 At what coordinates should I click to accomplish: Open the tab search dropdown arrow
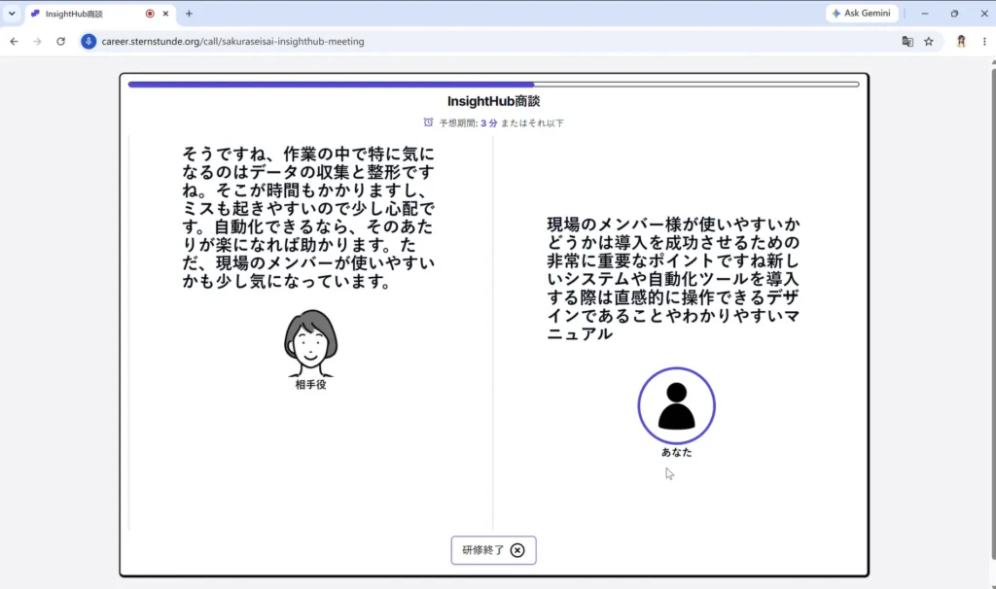tap(12, 14)
